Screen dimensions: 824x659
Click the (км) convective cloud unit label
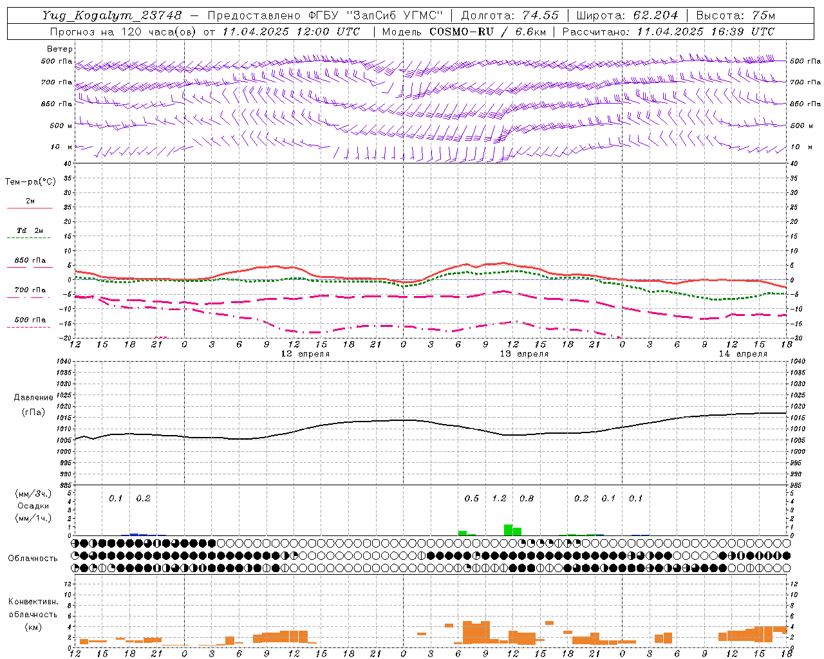pyautogui.click(x=33, y=627)
